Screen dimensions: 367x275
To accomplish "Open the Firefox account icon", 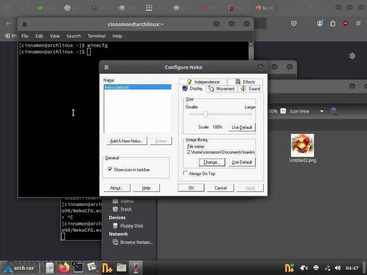I will 320,23.
